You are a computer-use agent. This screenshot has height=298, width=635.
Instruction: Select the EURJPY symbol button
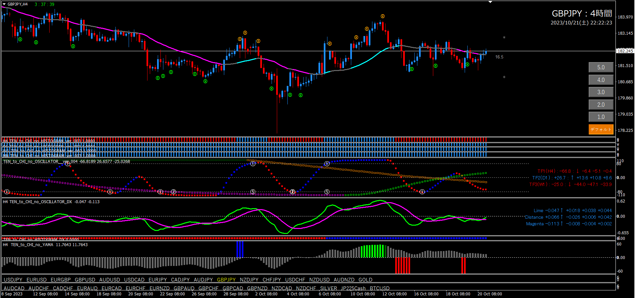[158, 280]
